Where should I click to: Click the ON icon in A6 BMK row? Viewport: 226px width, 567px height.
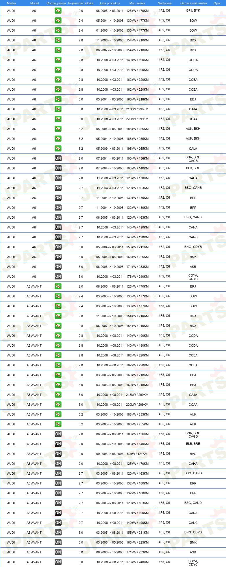(58, 257)
